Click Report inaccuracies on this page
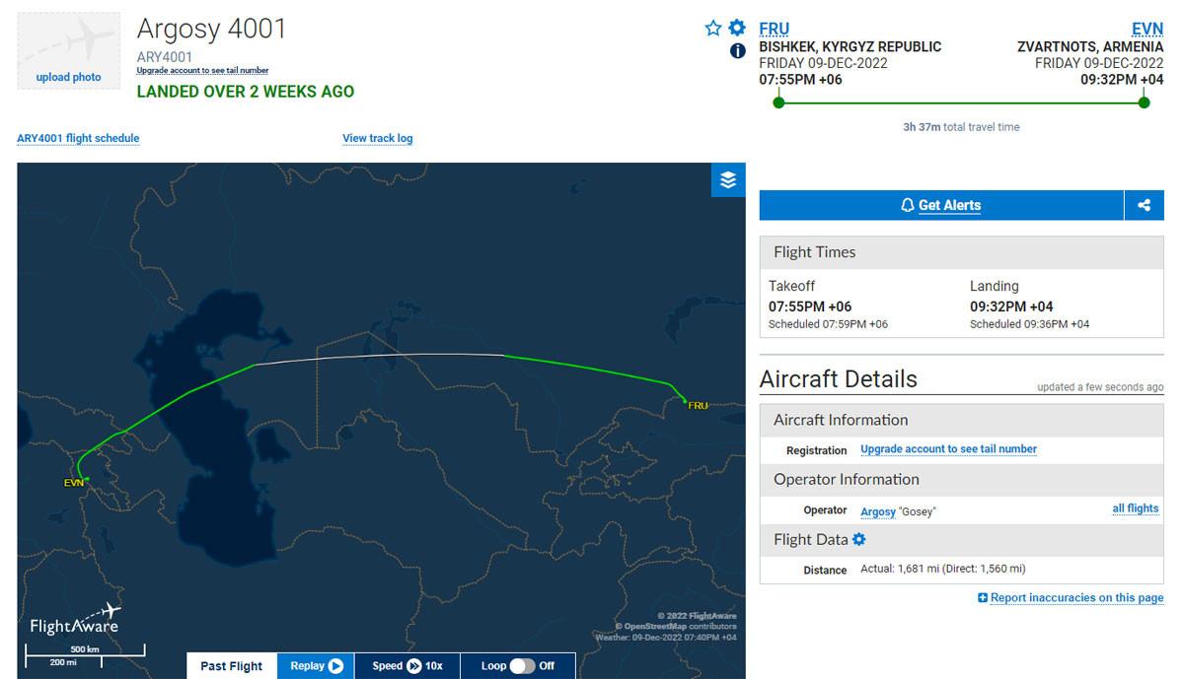 click(1071, 597)
